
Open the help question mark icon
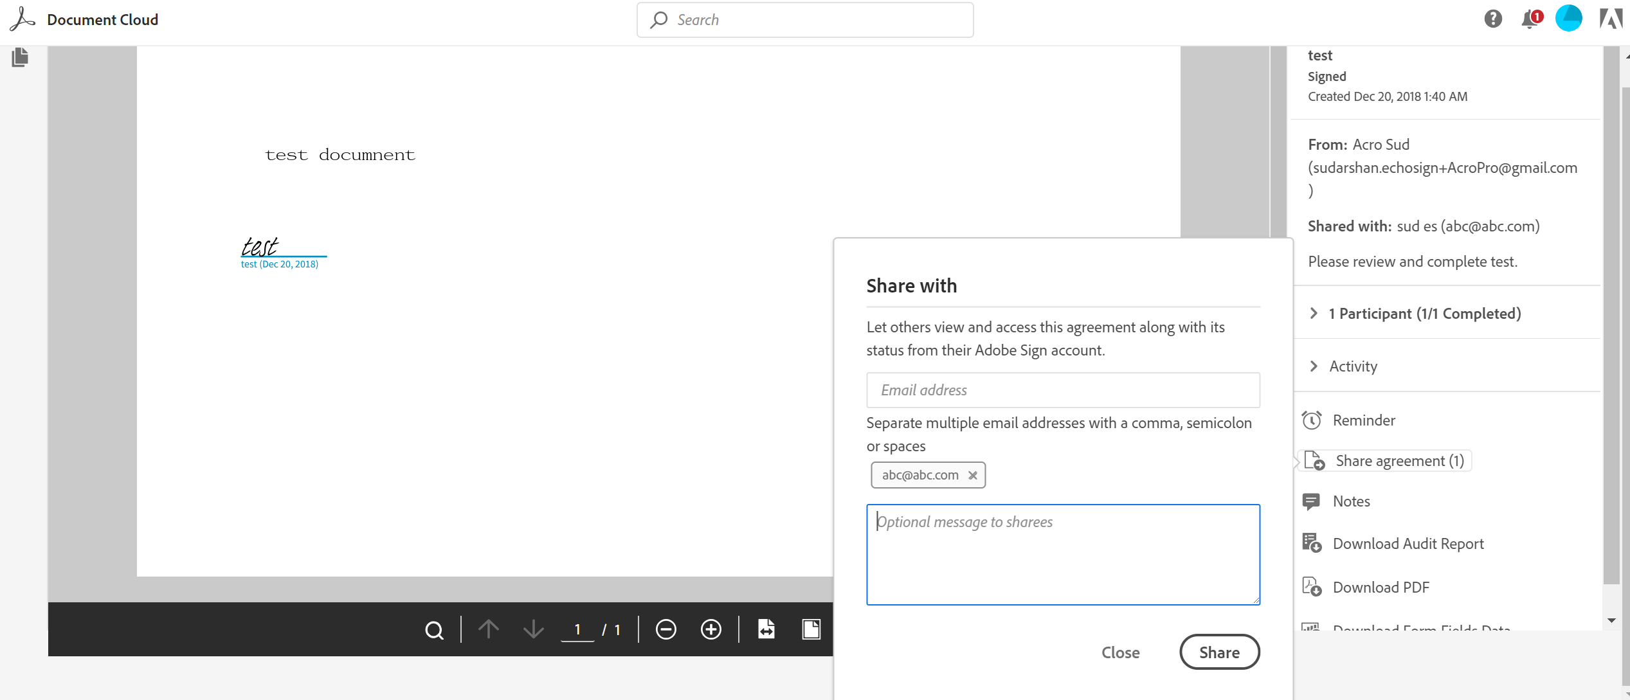1493,19
